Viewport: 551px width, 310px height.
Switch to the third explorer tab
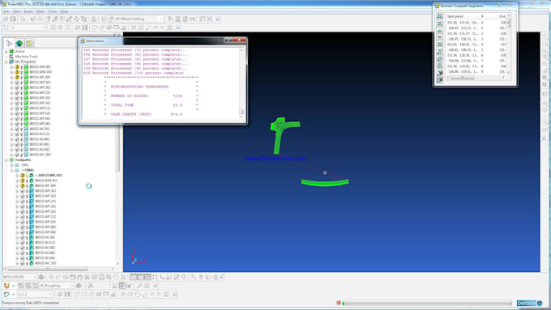29,43
